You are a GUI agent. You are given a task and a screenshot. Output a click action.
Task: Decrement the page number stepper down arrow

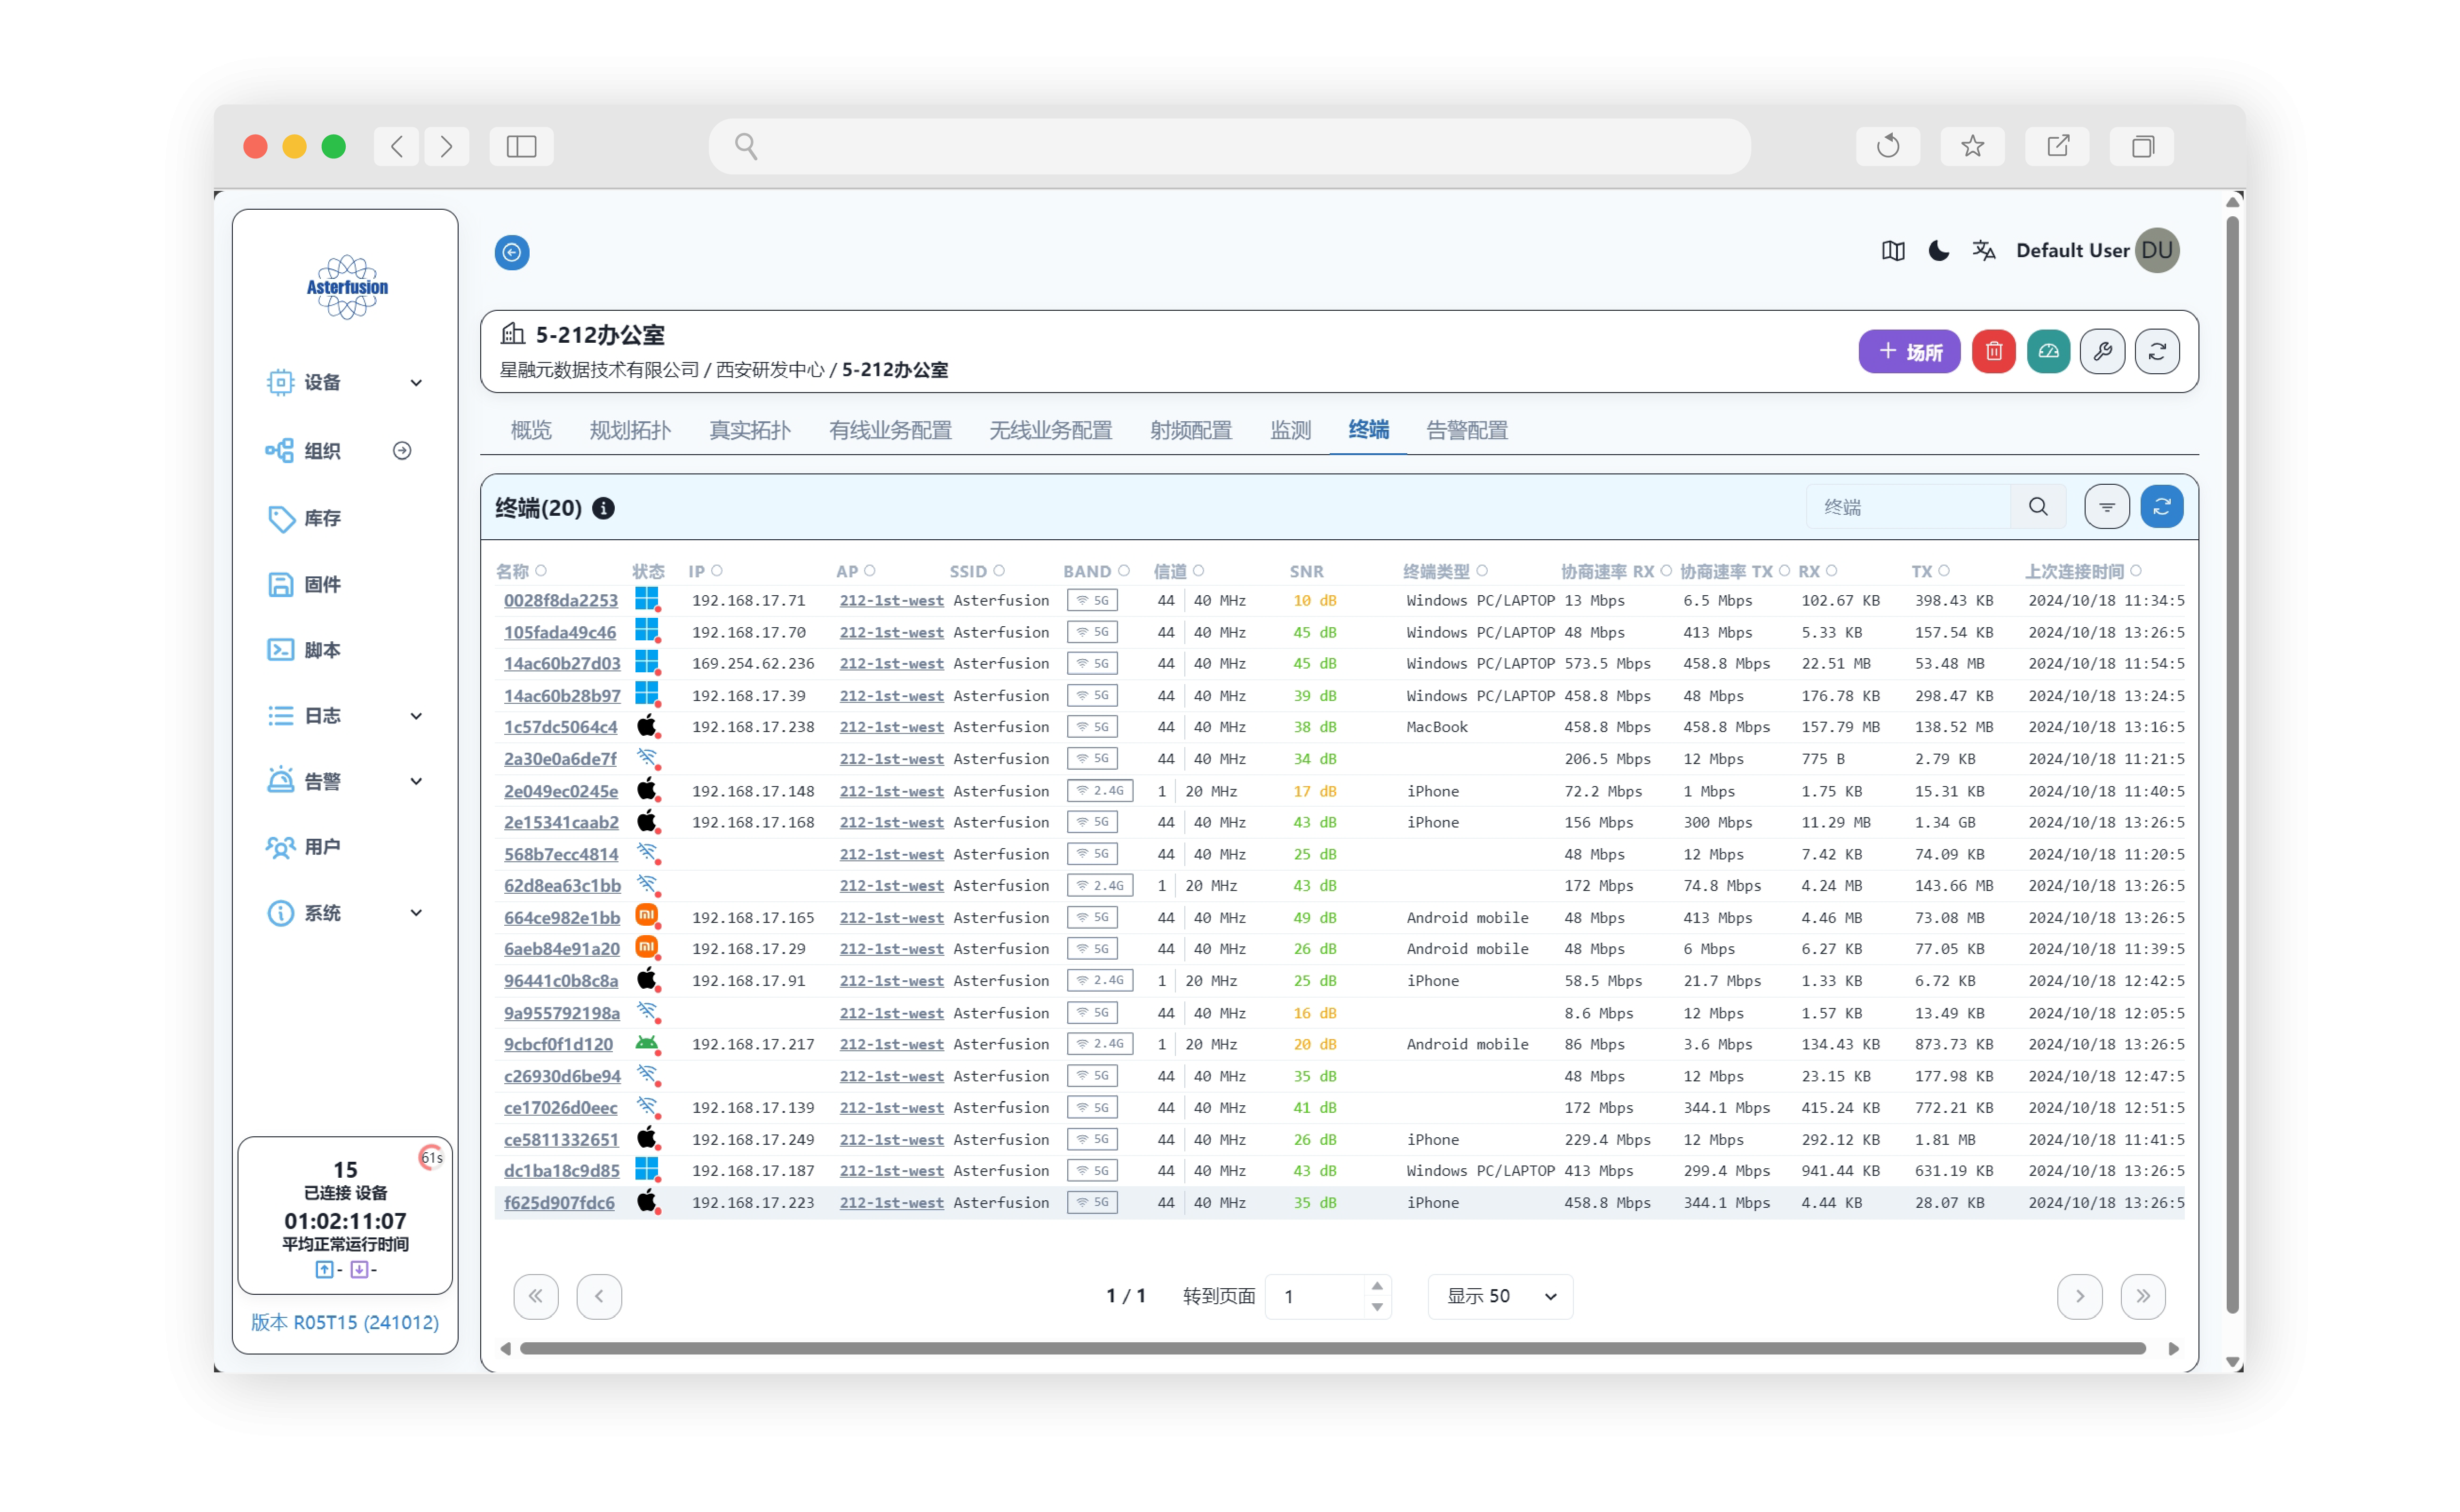(1377, 1308)
